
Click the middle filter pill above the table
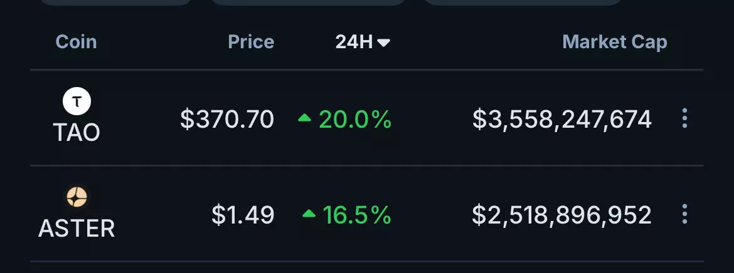pos(308,3)
